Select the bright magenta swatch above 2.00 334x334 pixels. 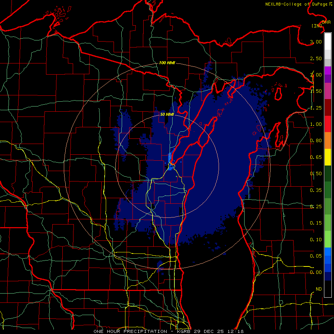point(328,71)
